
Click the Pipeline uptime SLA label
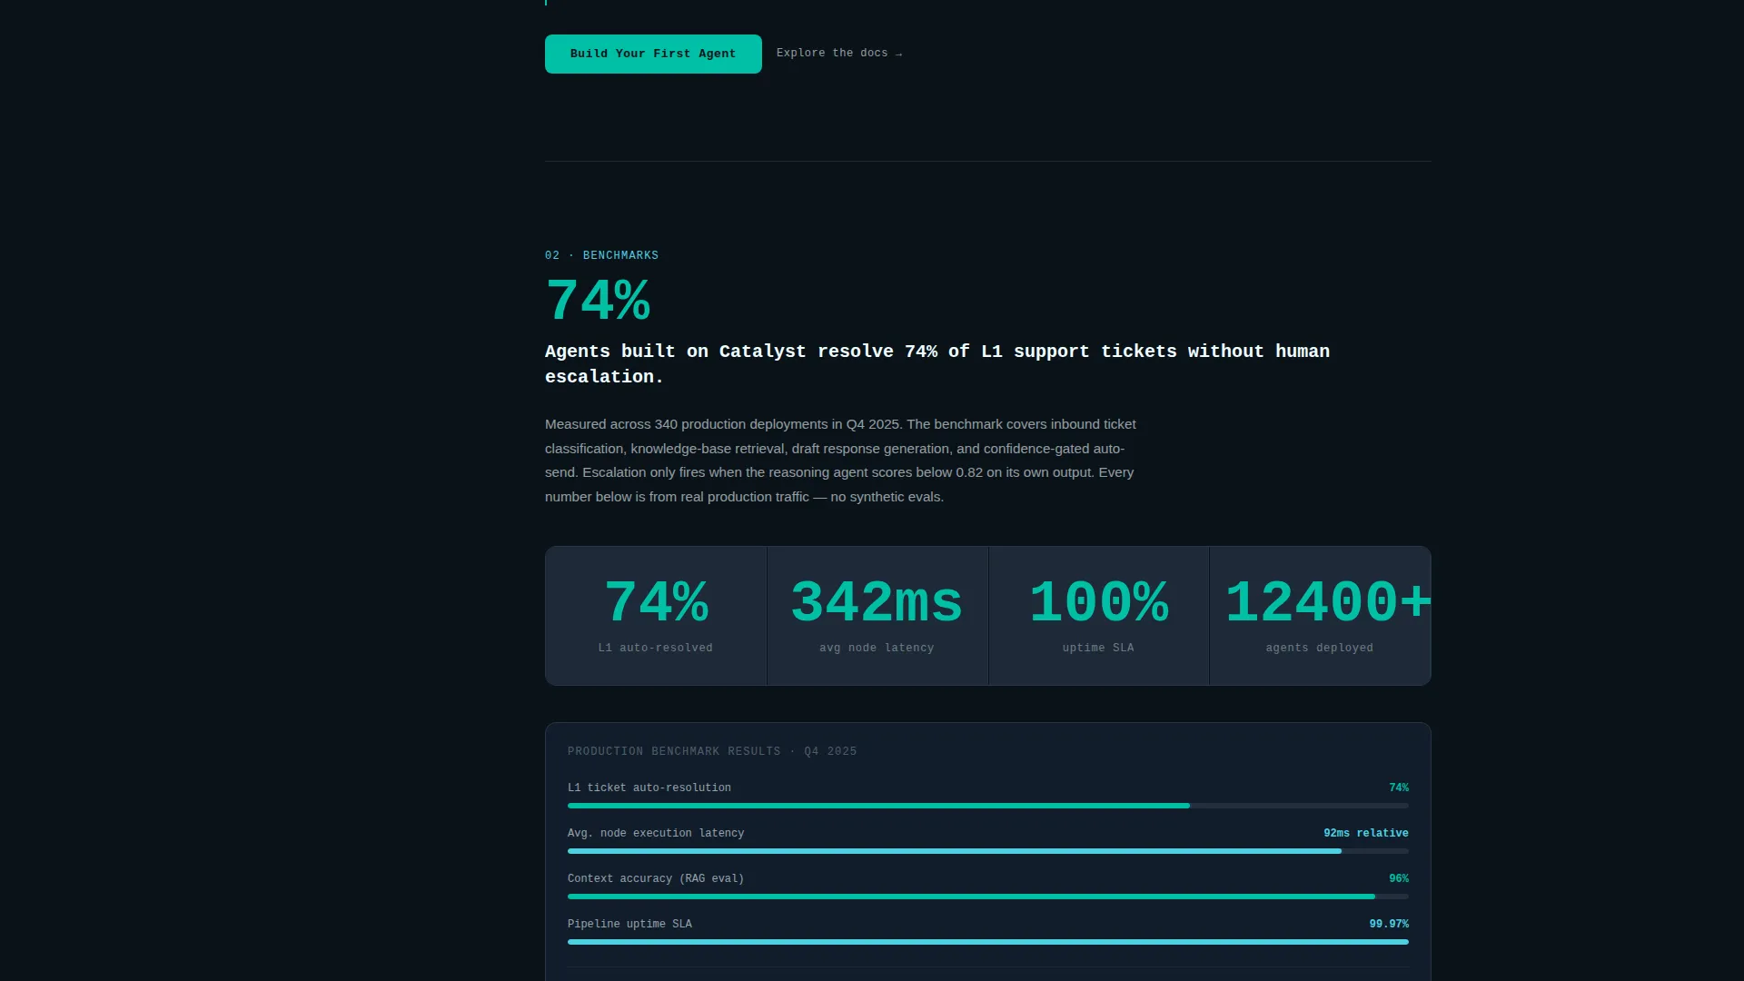tap(629, 924)
